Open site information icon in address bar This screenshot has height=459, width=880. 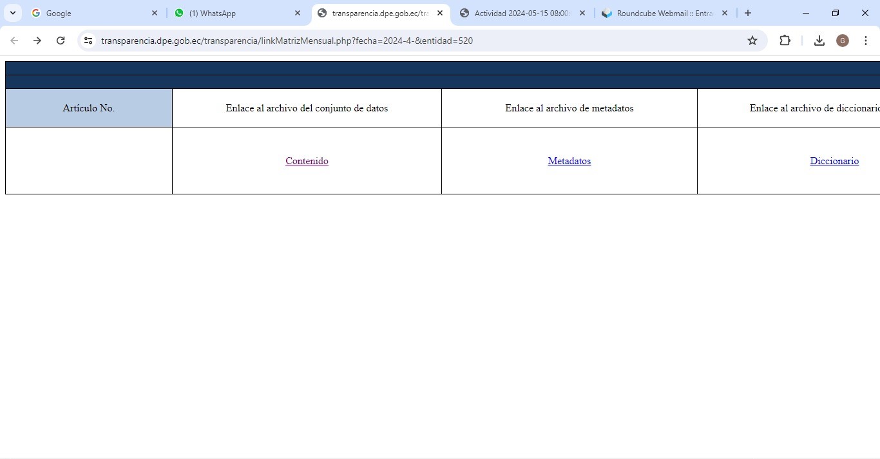pyautogui.click(x=88, y=41)
